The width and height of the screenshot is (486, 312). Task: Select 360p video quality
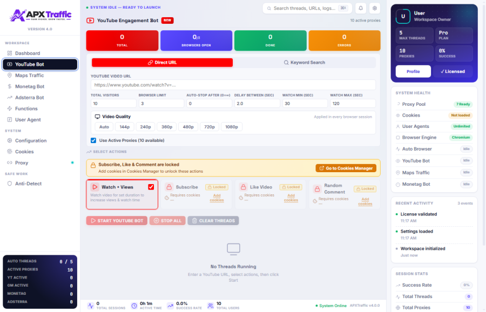click(167, 127)
